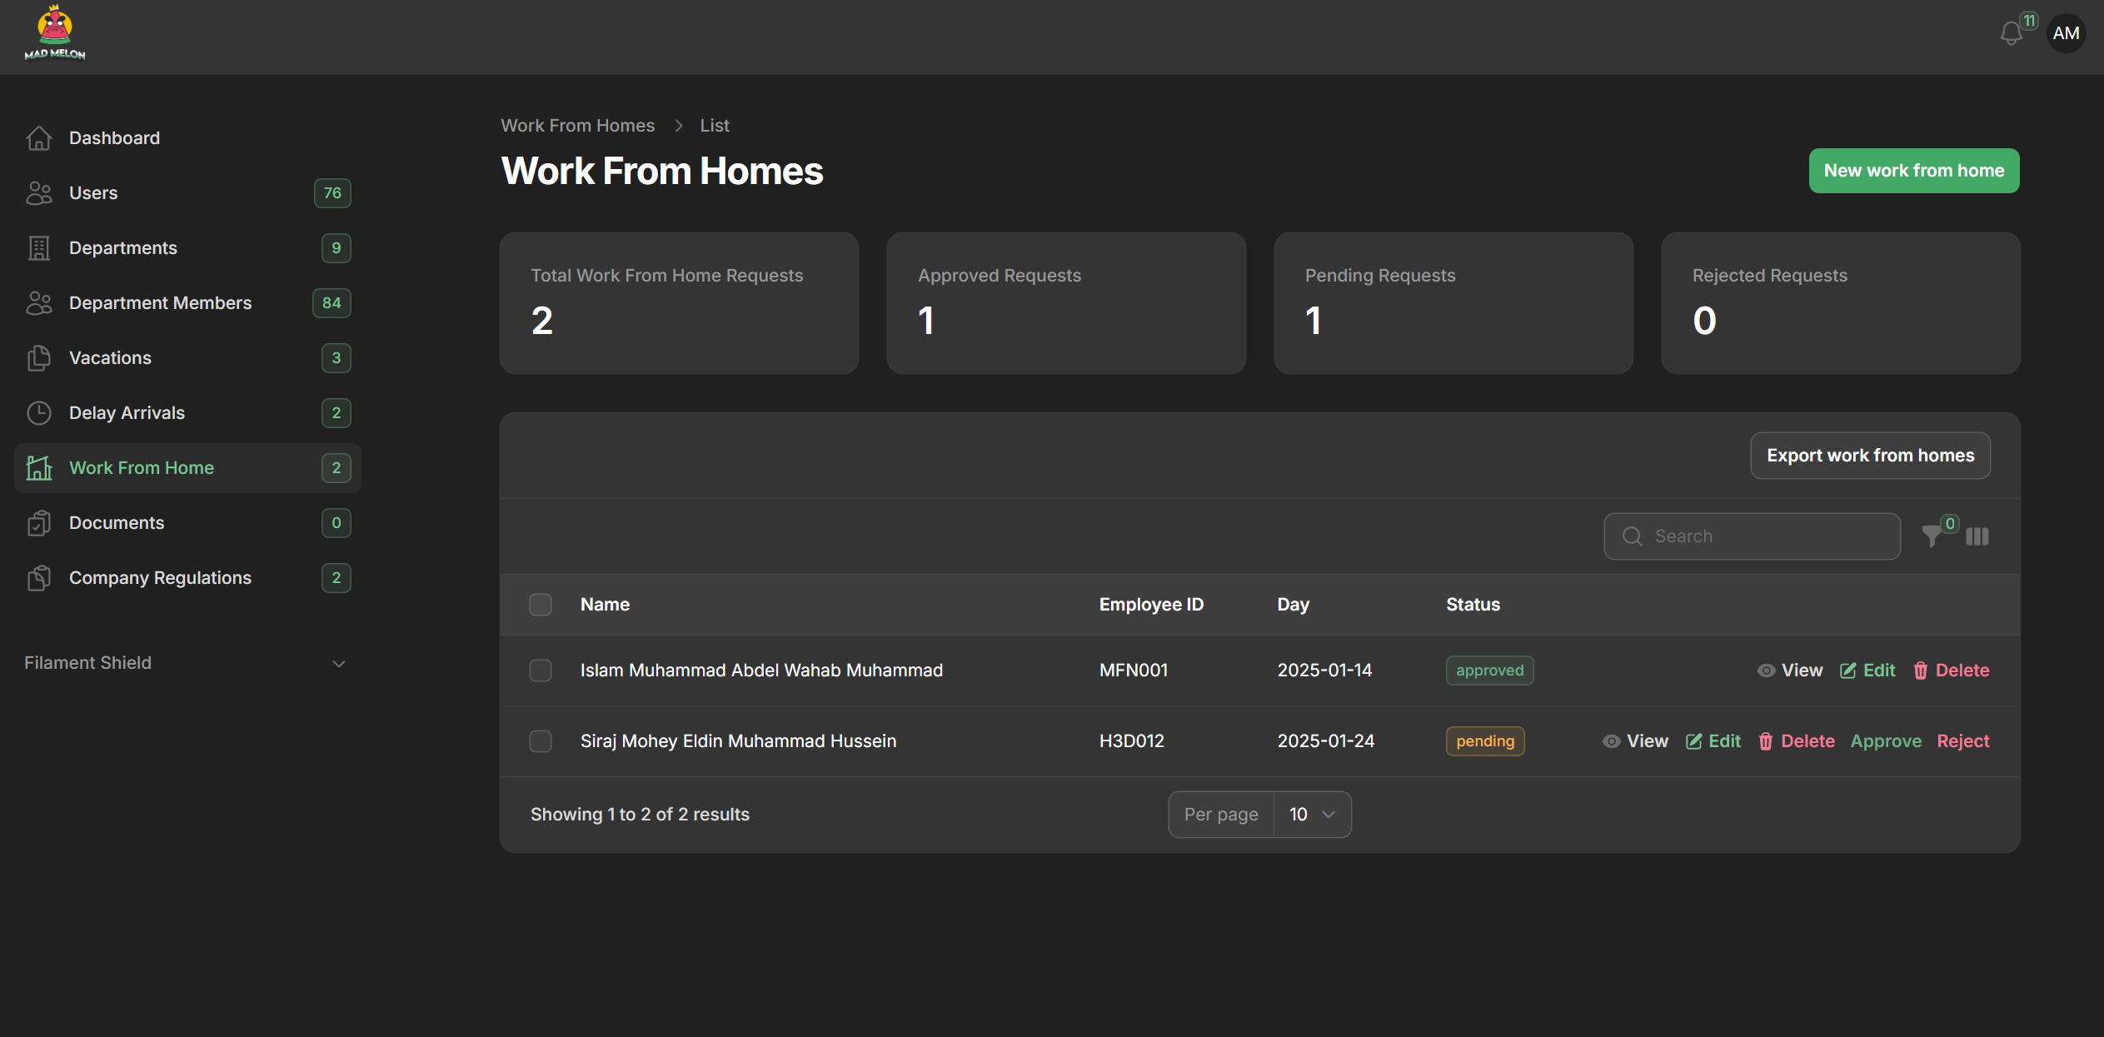Screen dimensions: 2104x1037
Task: Open the Per page dropdown
Action: pyautogui.click(x=1312, y=815)
